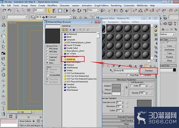Viewport: 179px width, 128px height.
Task: Enable Self-Illumination Color checkbox
Action: click(132, 86)
